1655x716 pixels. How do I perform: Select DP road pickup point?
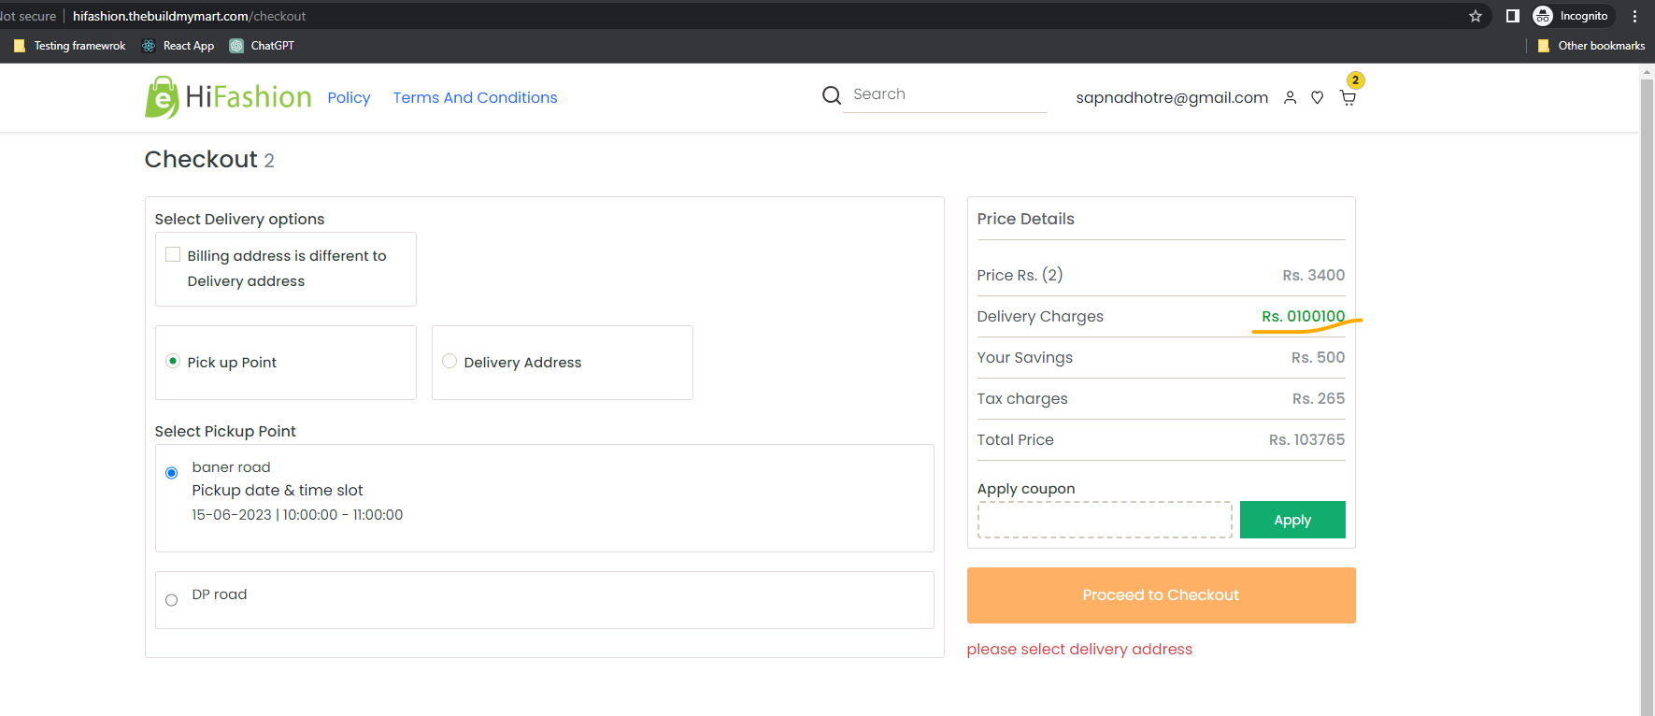[x=171, y=600]
